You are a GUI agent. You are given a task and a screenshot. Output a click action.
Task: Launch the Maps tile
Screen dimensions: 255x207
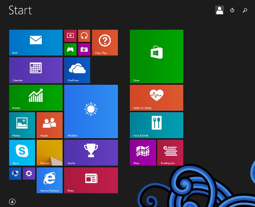143,153
